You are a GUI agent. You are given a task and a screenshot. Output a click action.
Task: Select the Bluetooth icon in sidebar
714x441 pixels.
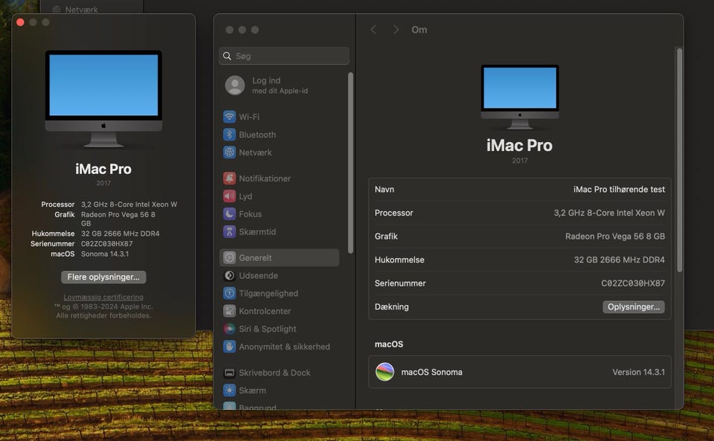coord(230,135)
